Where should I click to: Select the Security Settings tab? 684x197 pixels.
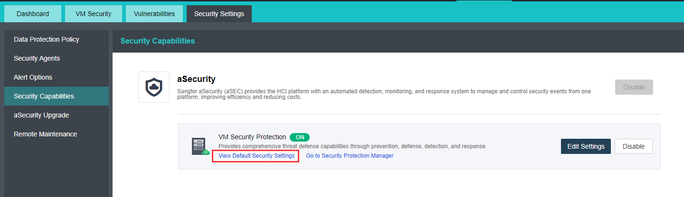click(x=219, y=14)
